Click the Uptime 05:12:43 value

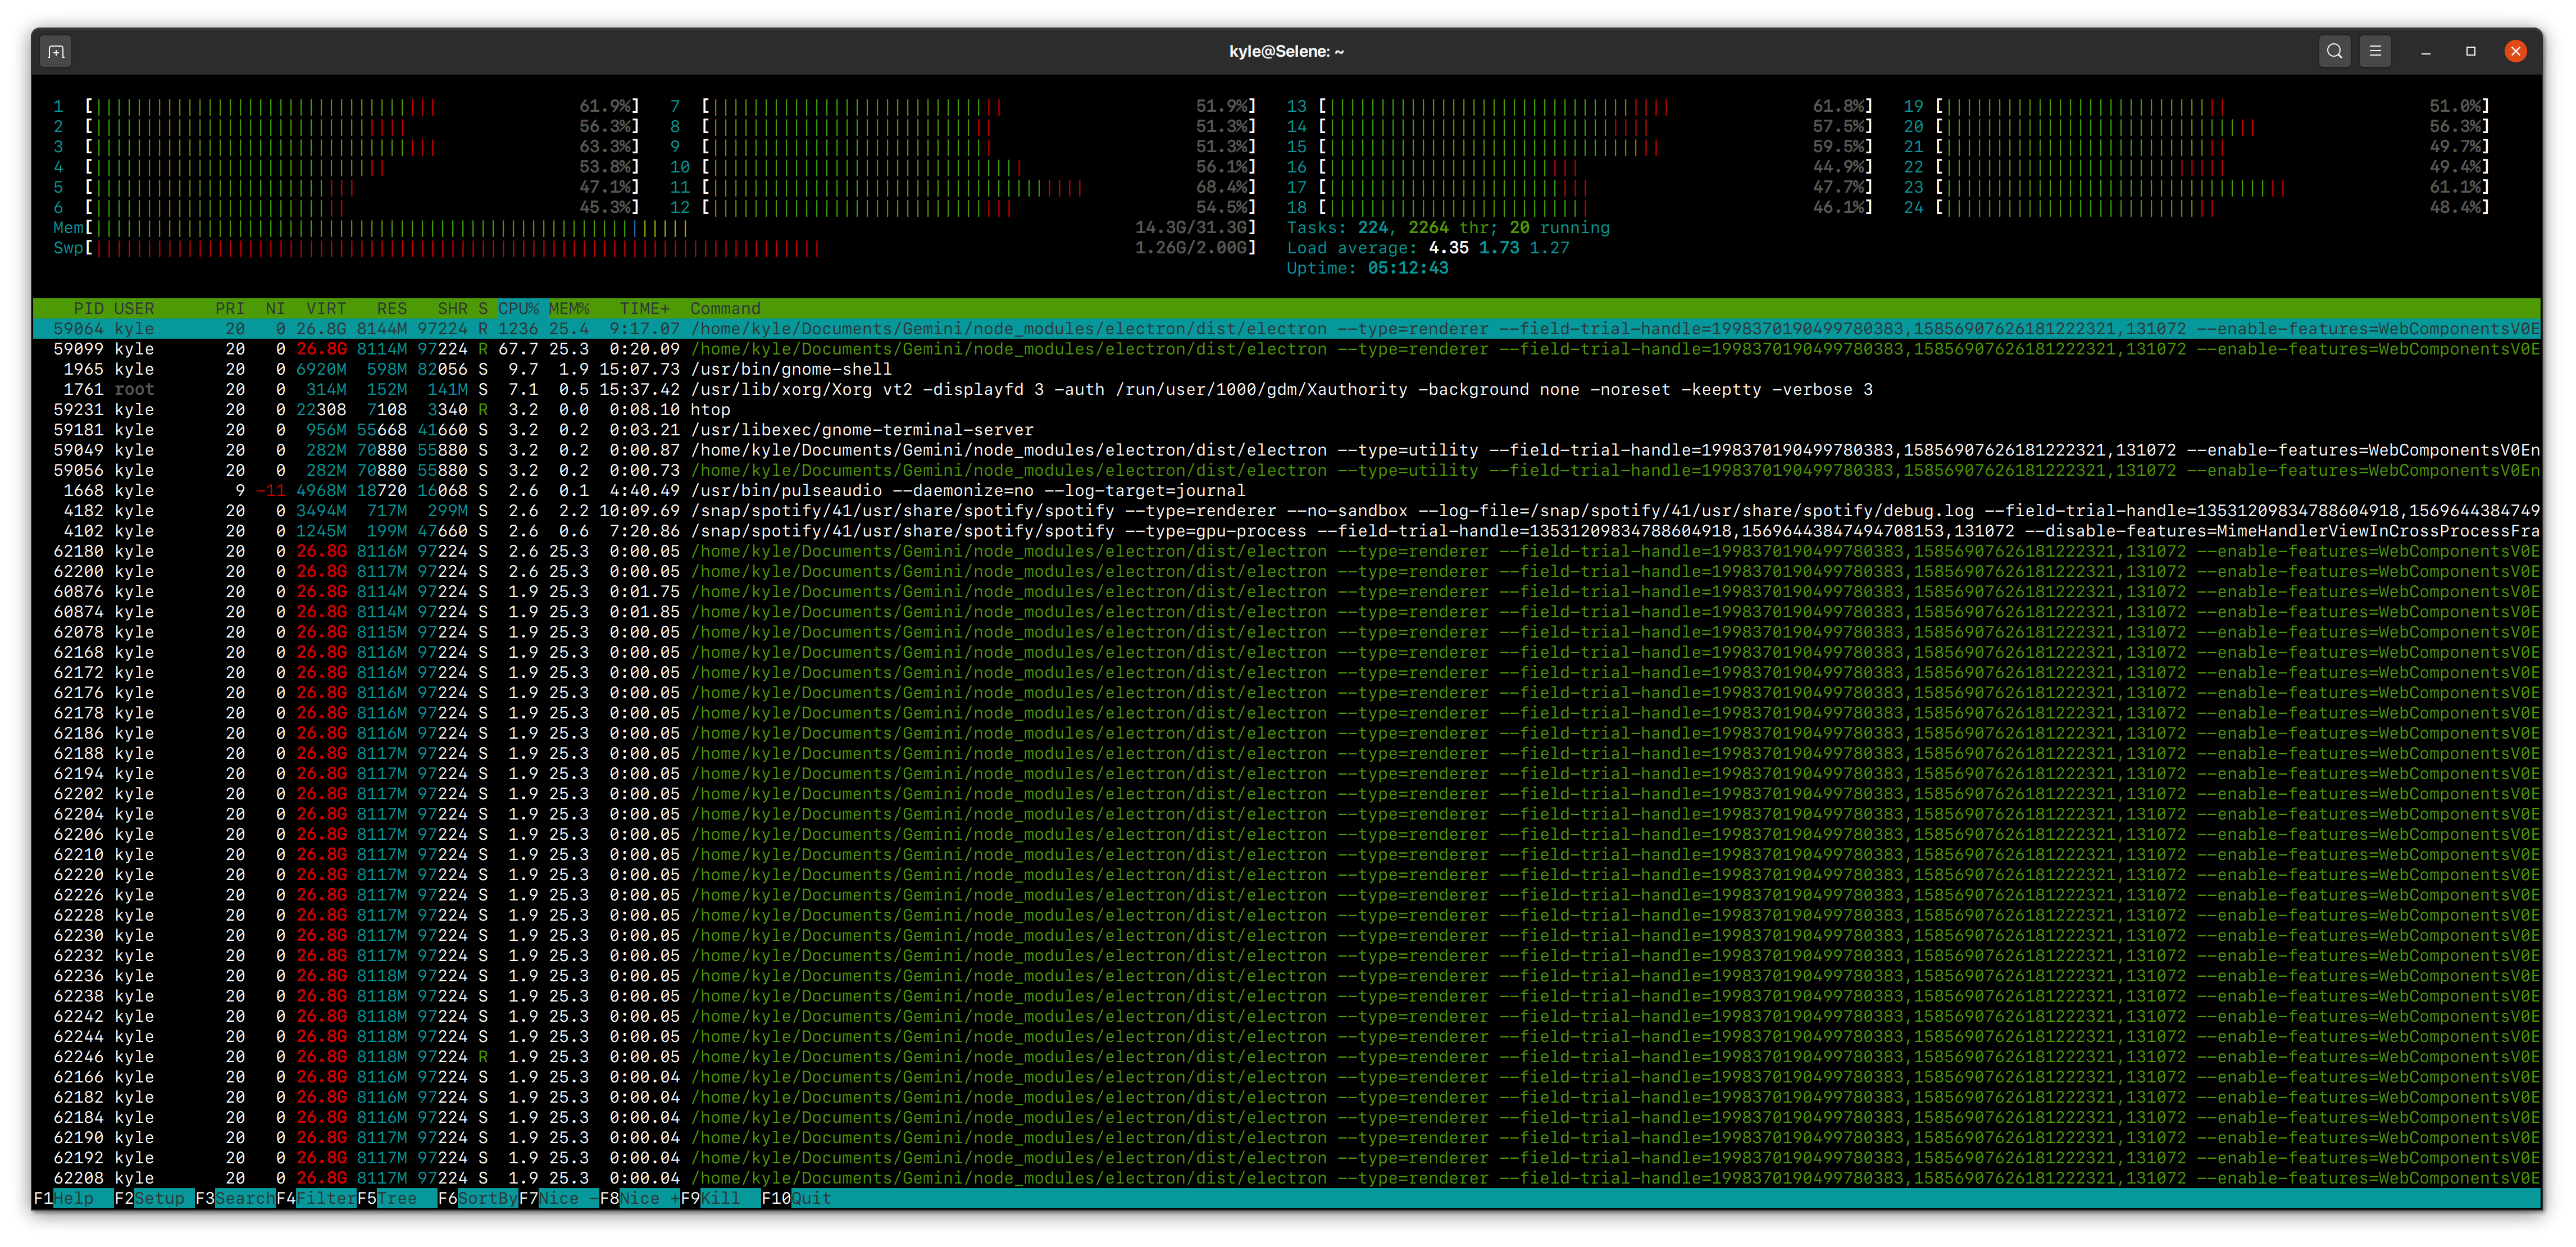[x=1408, y=268]
